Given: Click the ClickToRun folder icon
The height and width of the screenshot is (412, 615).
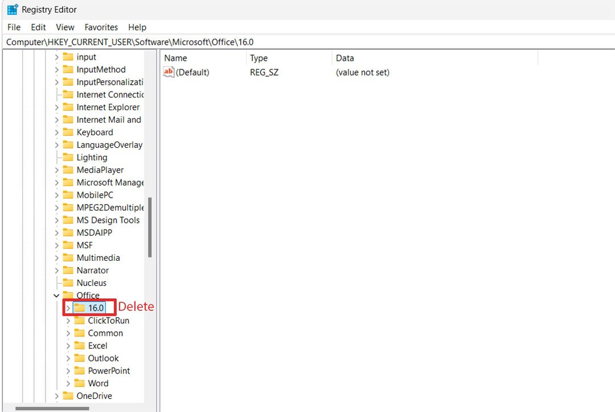Looking at the screenshot, I should 79,321.
